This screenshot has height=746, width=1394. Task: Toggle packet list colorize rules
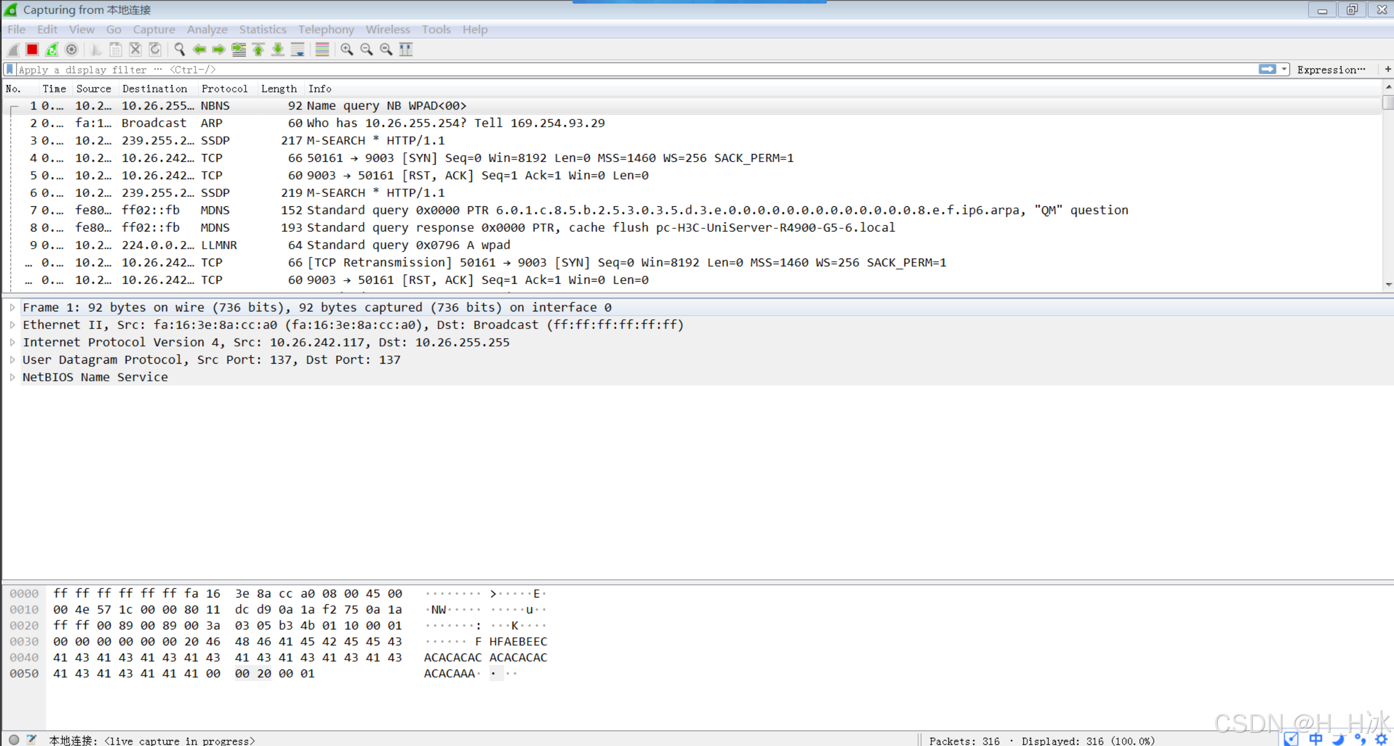coord(322,50)
